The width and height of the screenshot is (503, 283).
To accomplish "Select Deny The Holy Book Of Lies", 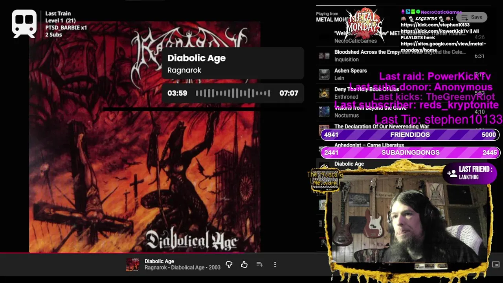I will [x=366, y=89].
